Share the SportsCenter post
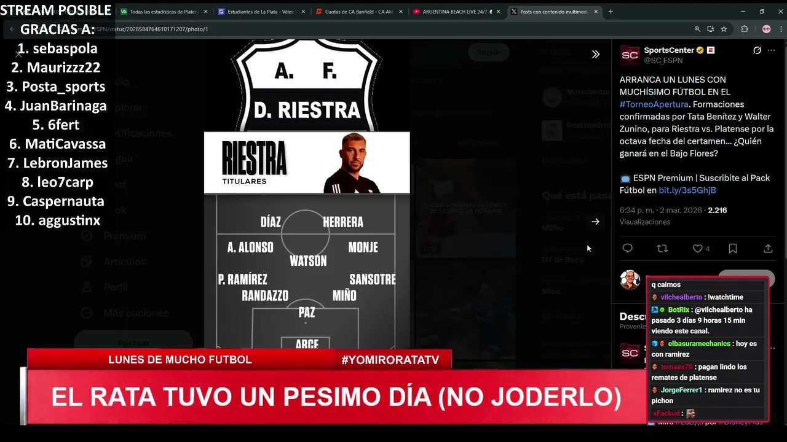Viewport: 787px width, 442px height. 768,249
